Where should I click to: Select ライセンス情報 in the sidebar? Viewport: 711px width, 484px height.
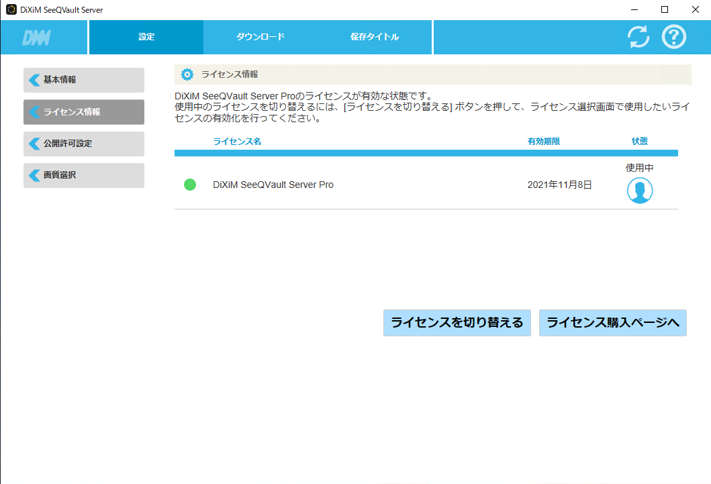pos(84,112)
